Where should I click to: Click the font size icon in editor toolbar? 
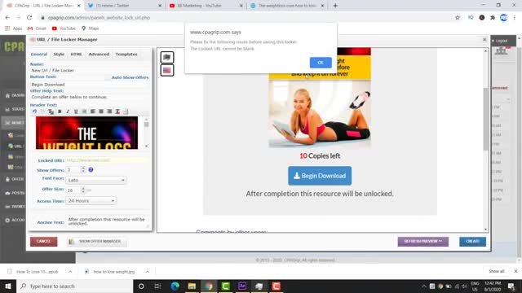pos(51,112)
